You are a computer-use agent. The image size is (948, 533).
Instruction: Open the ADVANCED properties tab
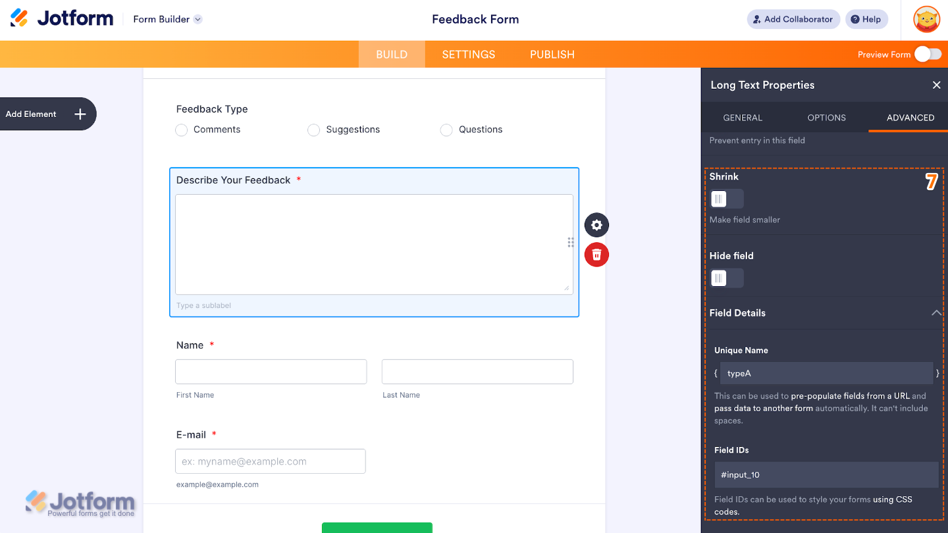(910, 118)
